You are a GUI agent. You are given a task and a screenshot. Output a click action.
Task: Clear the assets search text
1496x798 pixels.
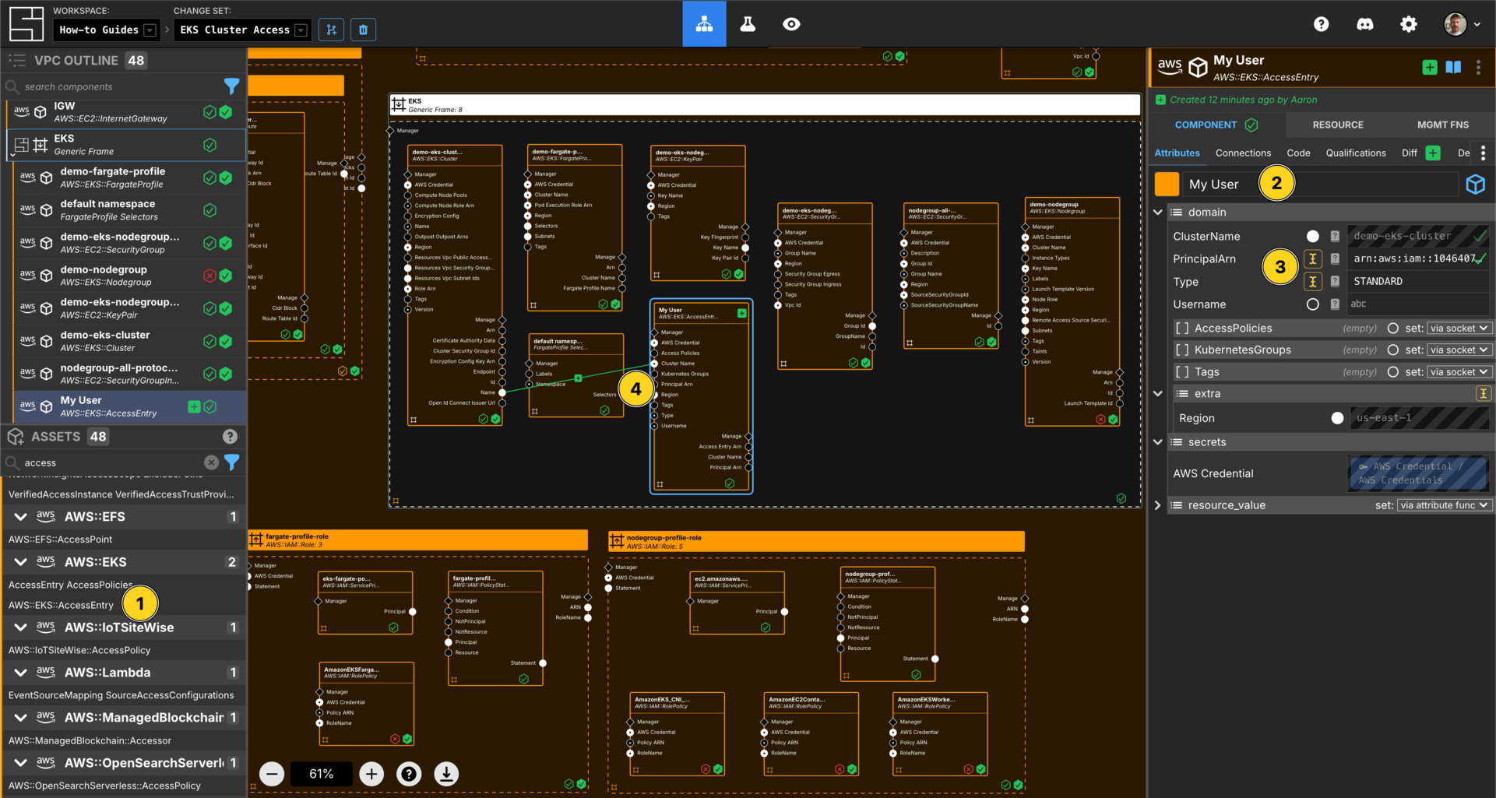211,462
